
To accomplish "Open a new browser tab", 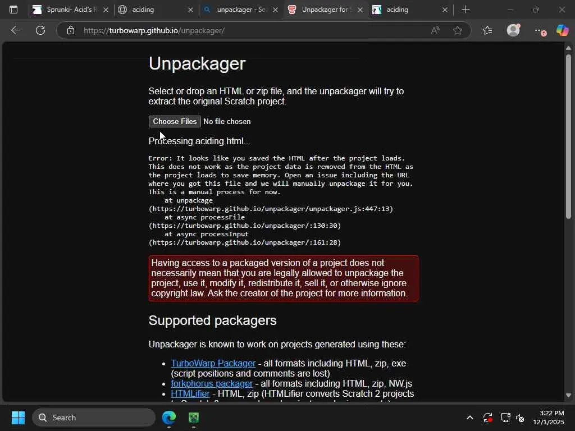I will click(x=466, y=10).
